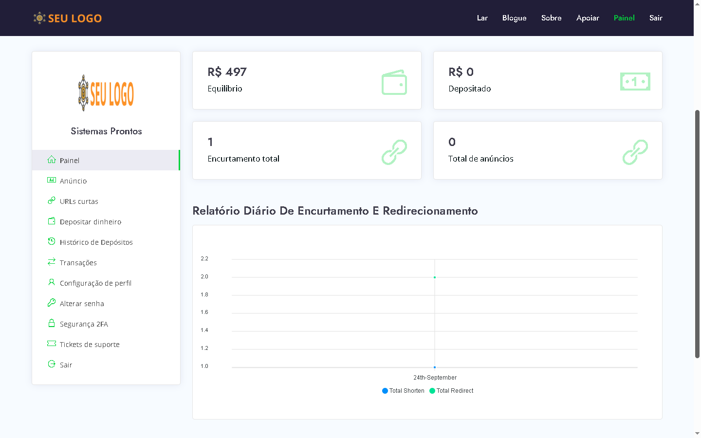The width and height of the screenshot is (701, 438).
Task: Click Sair in the top navigation bar
Action: click(656, 18)
